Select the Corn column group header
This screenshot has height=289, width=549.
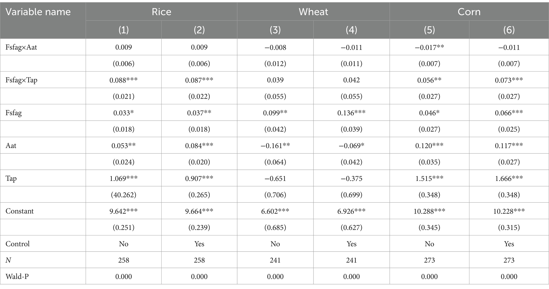point(469,12)
